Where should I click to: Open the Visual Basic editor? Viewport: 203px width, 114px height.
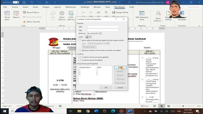(x=7, y=16)
